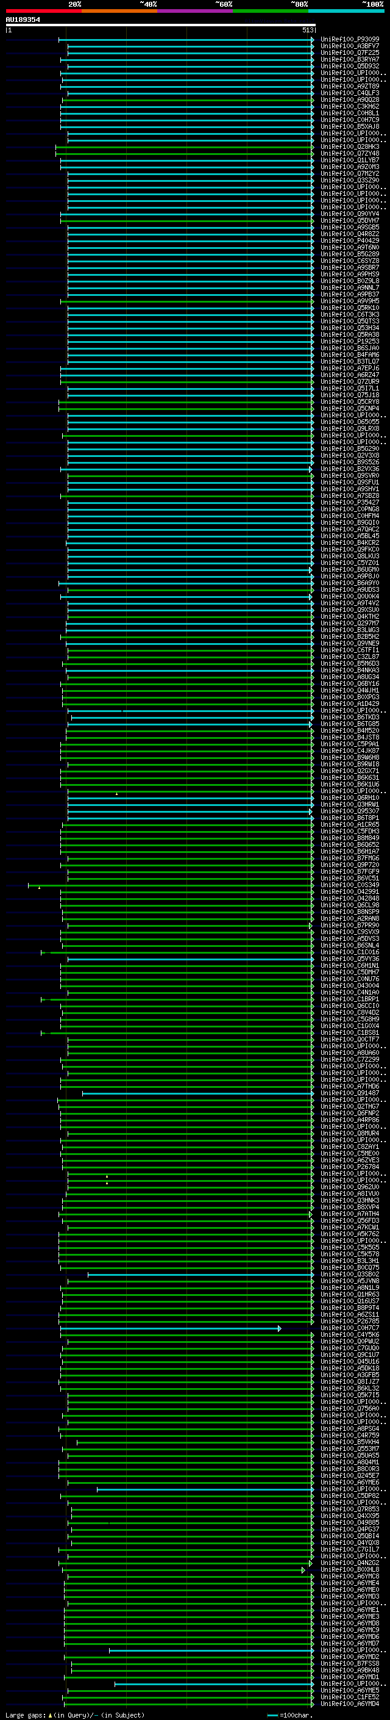Click the white query sequence bar
This screenshot has width=390, height=1720.
pyautogui.click(x=160, y=24)
